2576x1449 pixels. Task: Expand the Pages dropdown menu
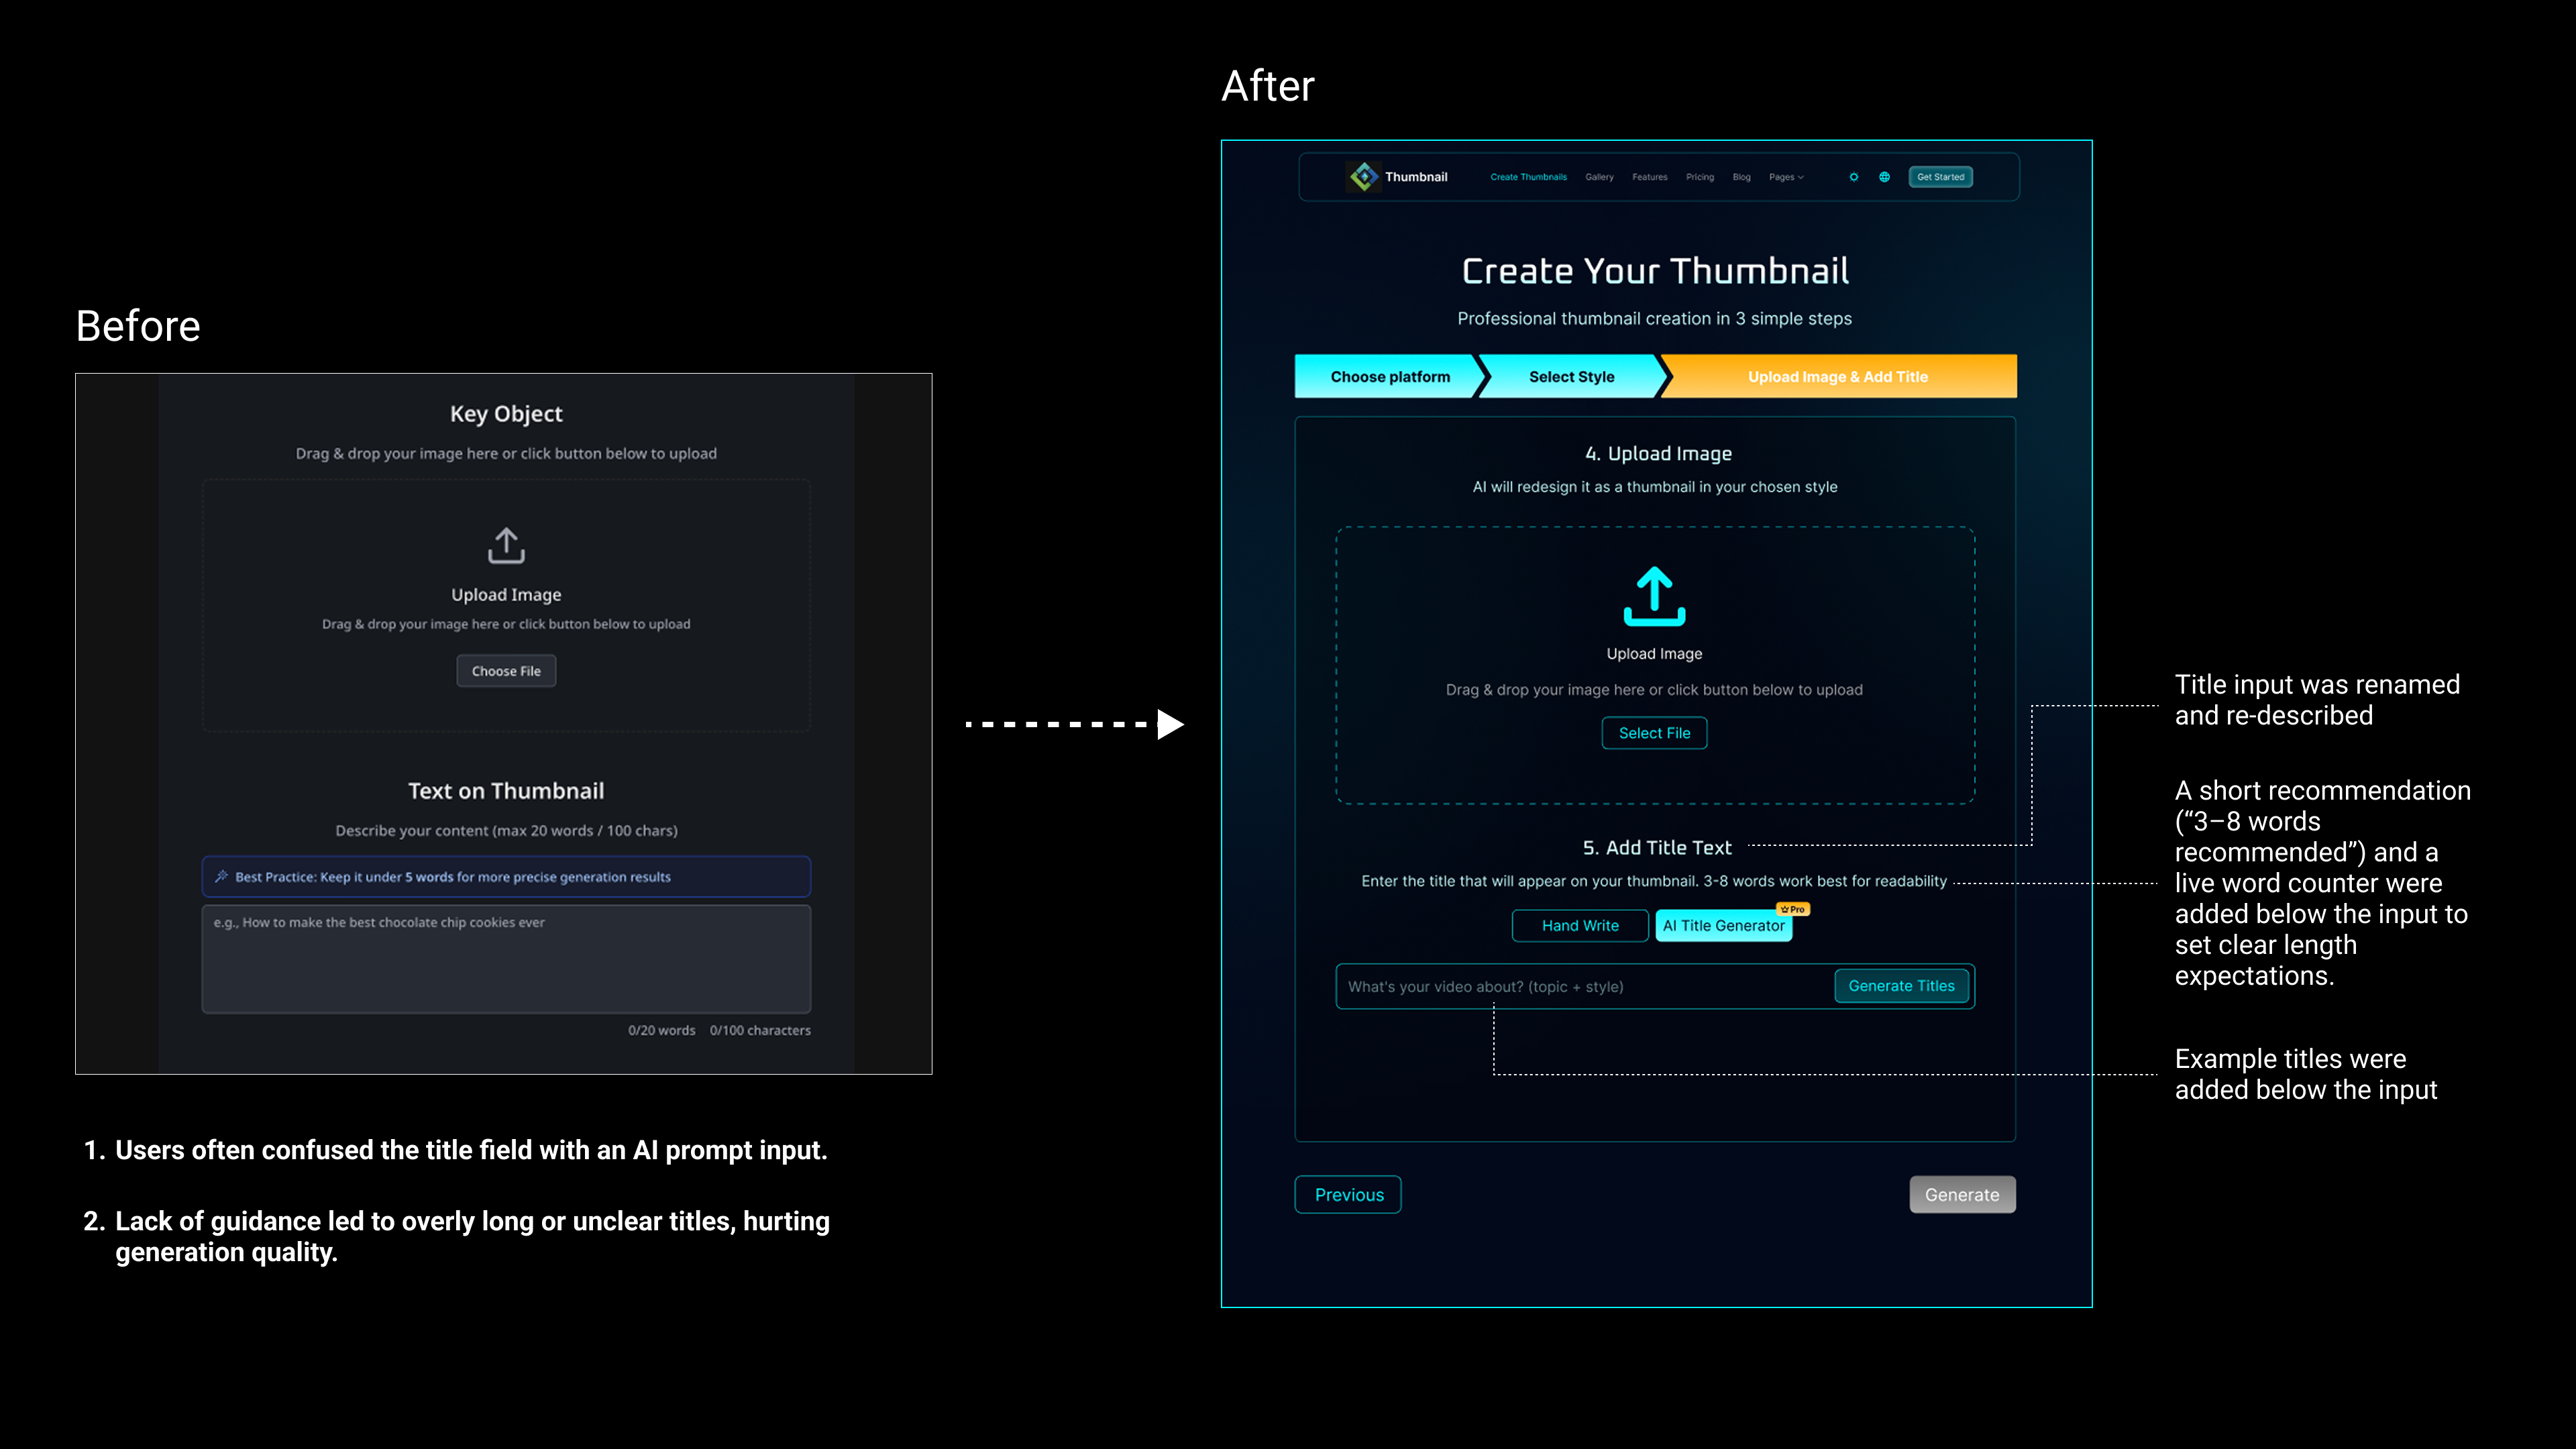coord(1786,177)
